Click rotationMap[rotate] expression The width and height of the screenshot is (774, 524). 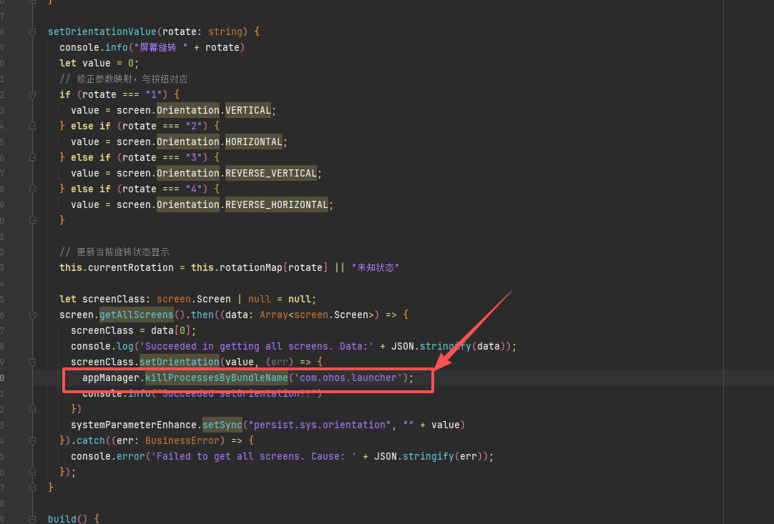(273, 267)
